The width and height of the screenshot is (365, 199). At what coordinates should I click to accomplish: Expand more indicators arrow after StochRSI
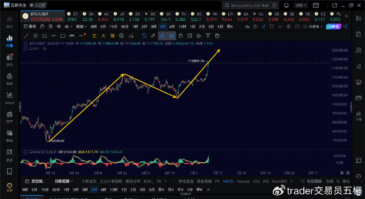click(292, 181)
